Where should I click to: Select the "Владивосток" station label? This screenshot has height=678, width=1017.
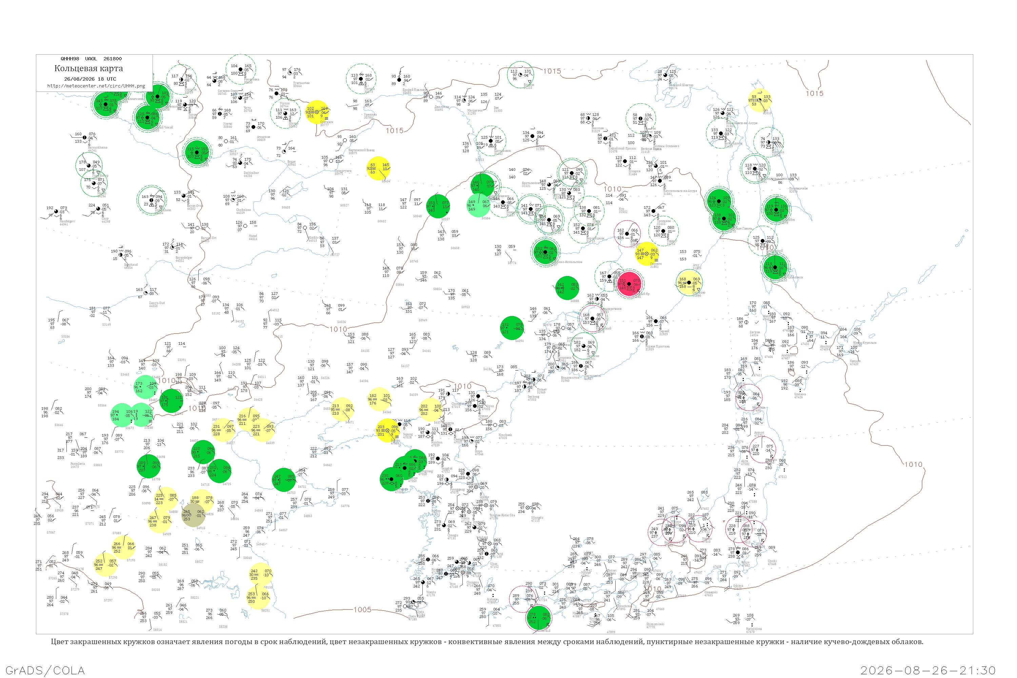[570, 378]
